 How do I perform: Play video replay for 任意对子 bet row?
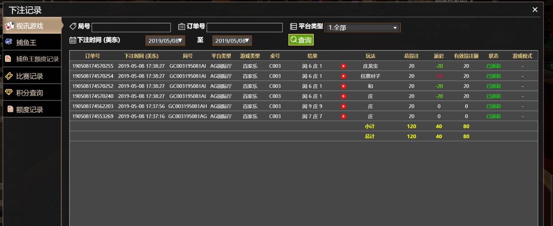coord(343,76)
